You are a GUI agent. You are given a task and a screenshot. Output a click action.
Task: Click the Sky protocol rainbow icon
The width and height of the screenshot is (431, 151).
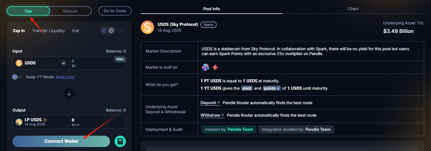[206, 67]
